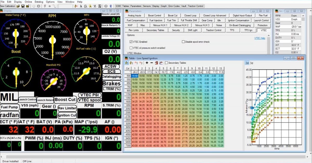
Task: Switch to the Boost Control parameters tab
Action: point(155,15)
